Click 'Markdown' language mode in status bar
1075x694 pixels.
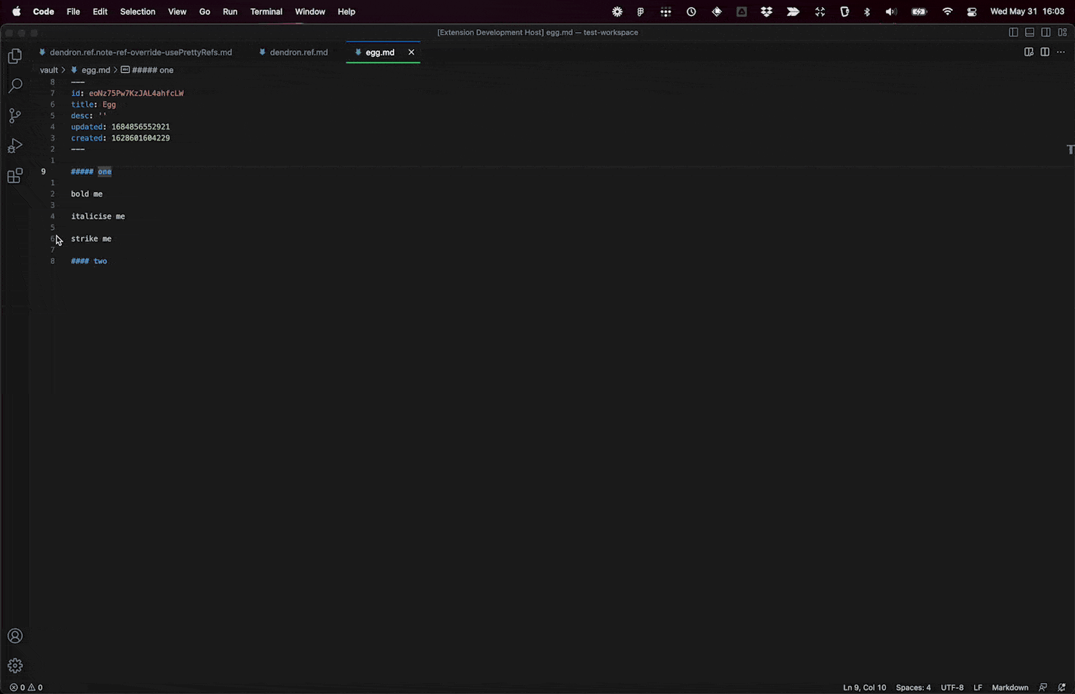[x=1009, y=687]
